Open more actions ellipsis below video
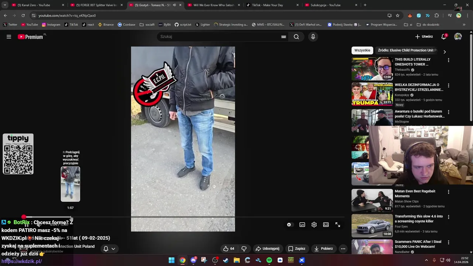Image resolution: width=473 pixels, height=266 pixels. point(343,249)
